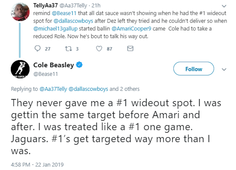The image size is (236, 170).
Task: Retweet TellyAa37's tweet
Action: point(68,49)
